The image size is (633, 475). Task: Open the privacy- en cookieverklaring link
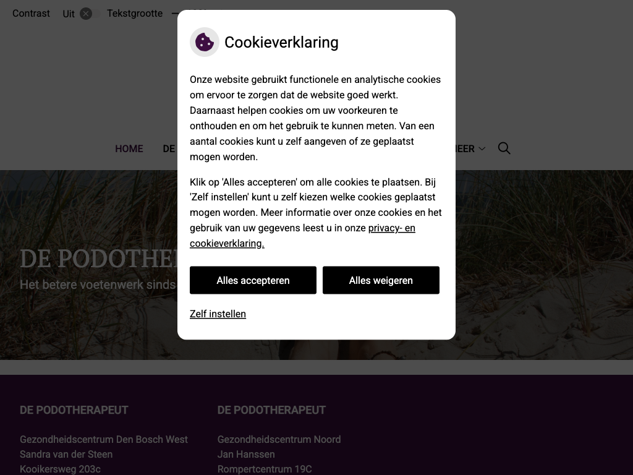[x=391, y=228]
